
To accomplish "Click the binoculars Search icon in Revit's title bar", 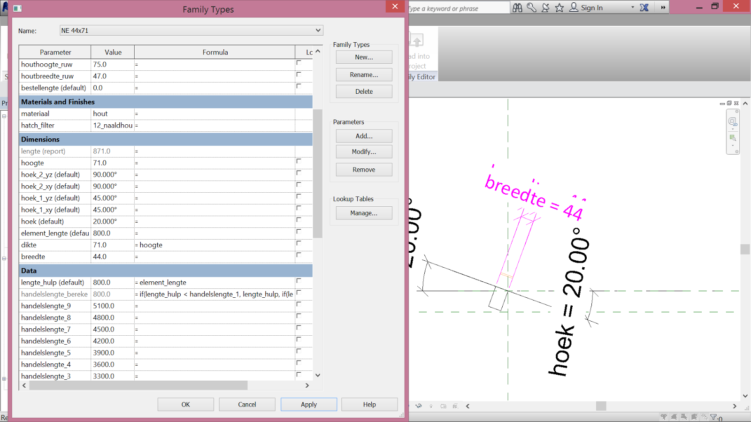I will coord(517,8).
